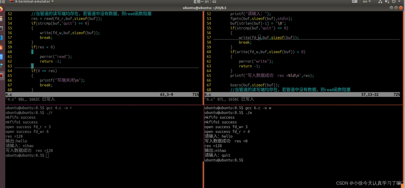The image size is (405, 188).
Task: Click the 'gcc 4.c -o r' command line
Action: click(59, 108)
